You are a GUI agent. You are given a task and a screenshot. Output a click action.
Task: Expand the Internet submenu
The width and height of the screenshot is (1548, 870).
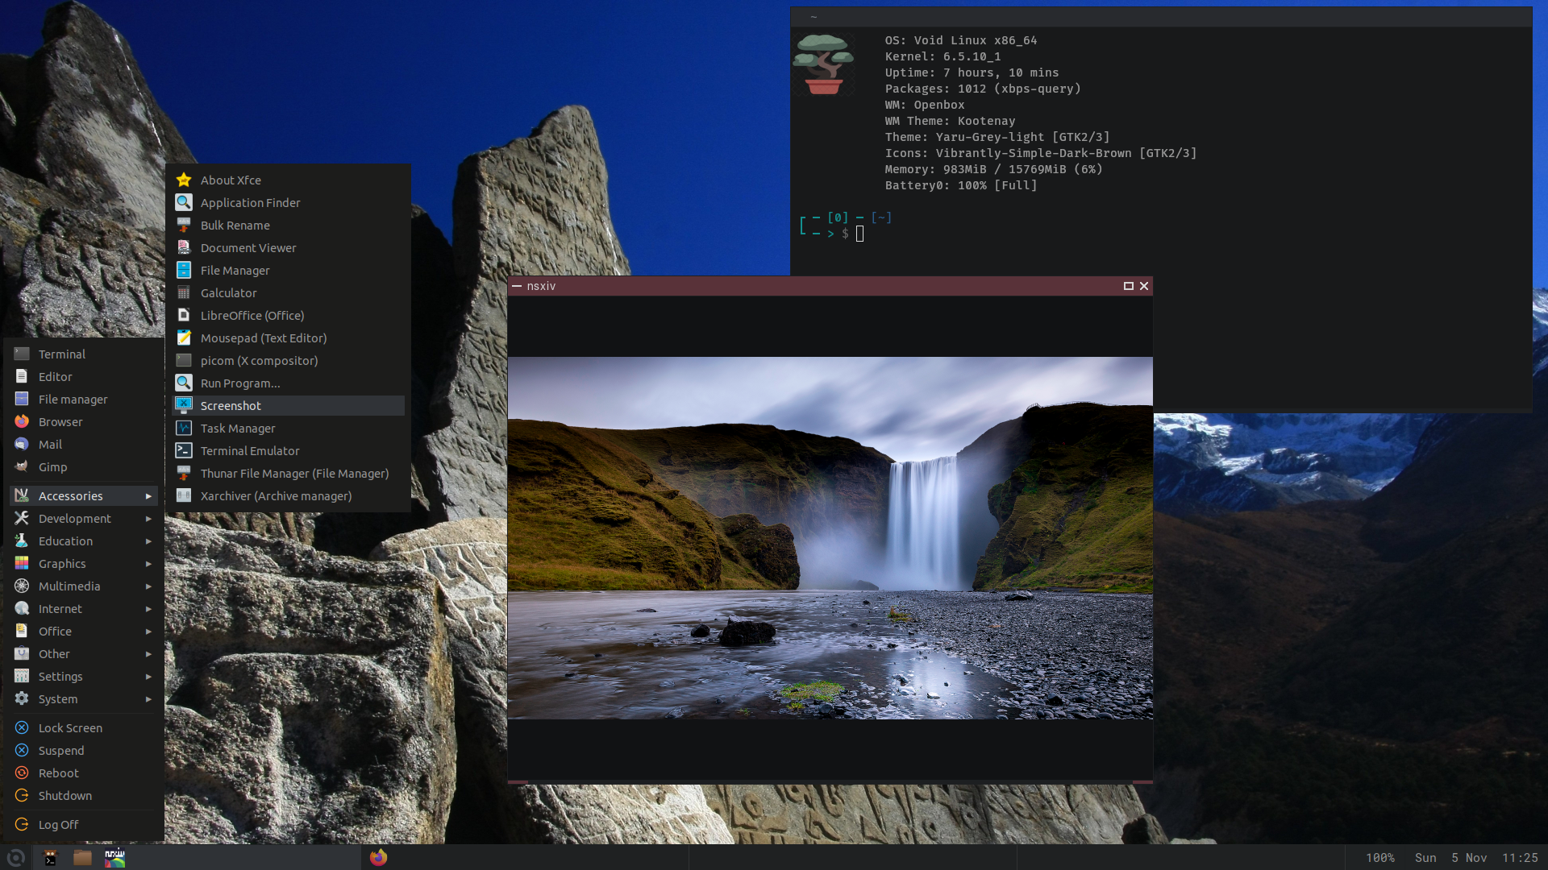pyautogui.click(x=84, y=609)
